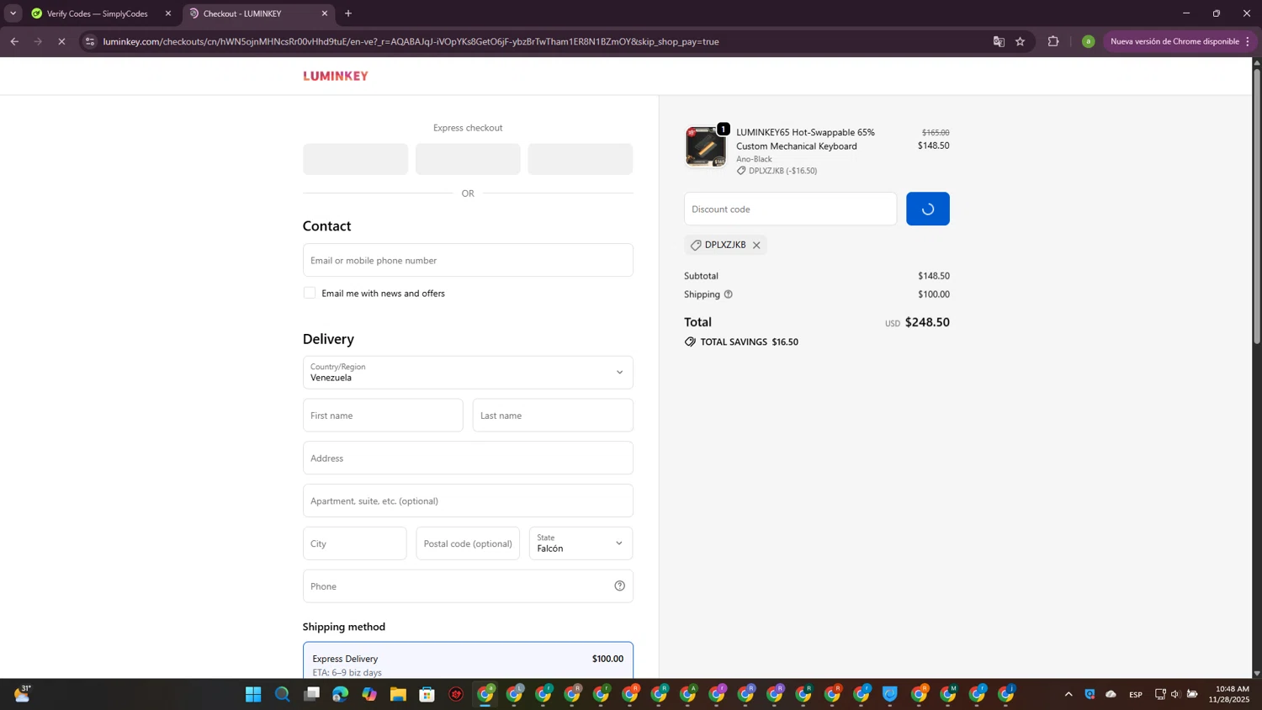The image size is (1262, 710).
Task: Click the struck-through $165.00 price
Action: 936,132
